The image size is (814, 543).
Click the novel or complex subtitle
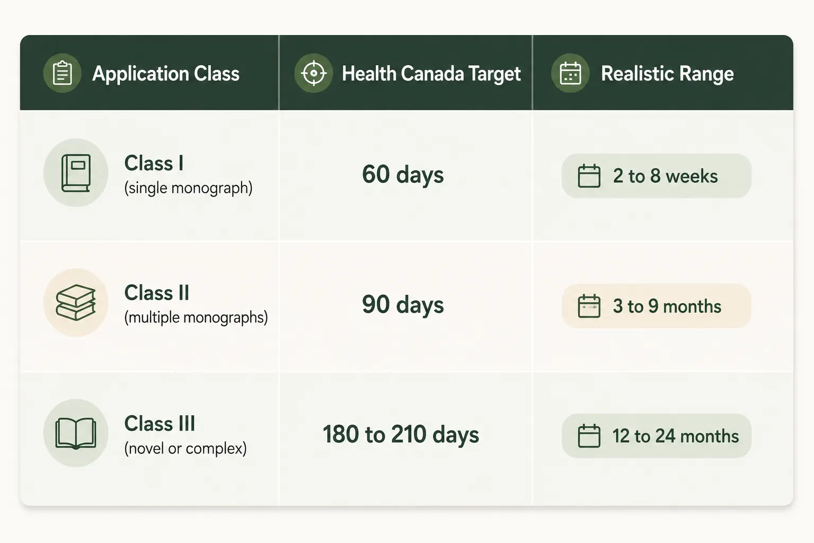185,449
